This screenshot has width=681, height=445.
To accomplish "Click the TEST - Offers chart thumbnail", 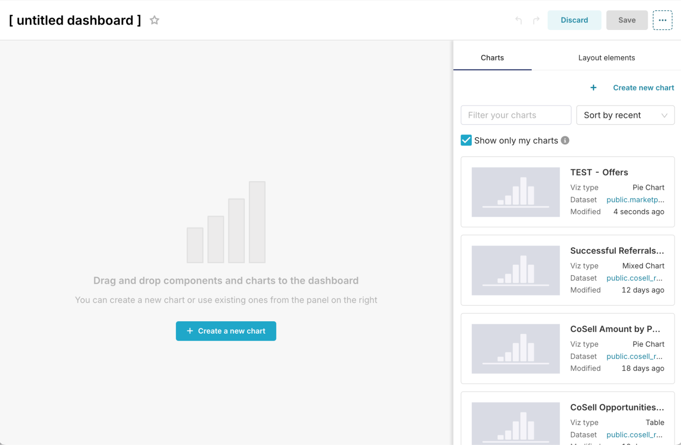I will point(515,192).
